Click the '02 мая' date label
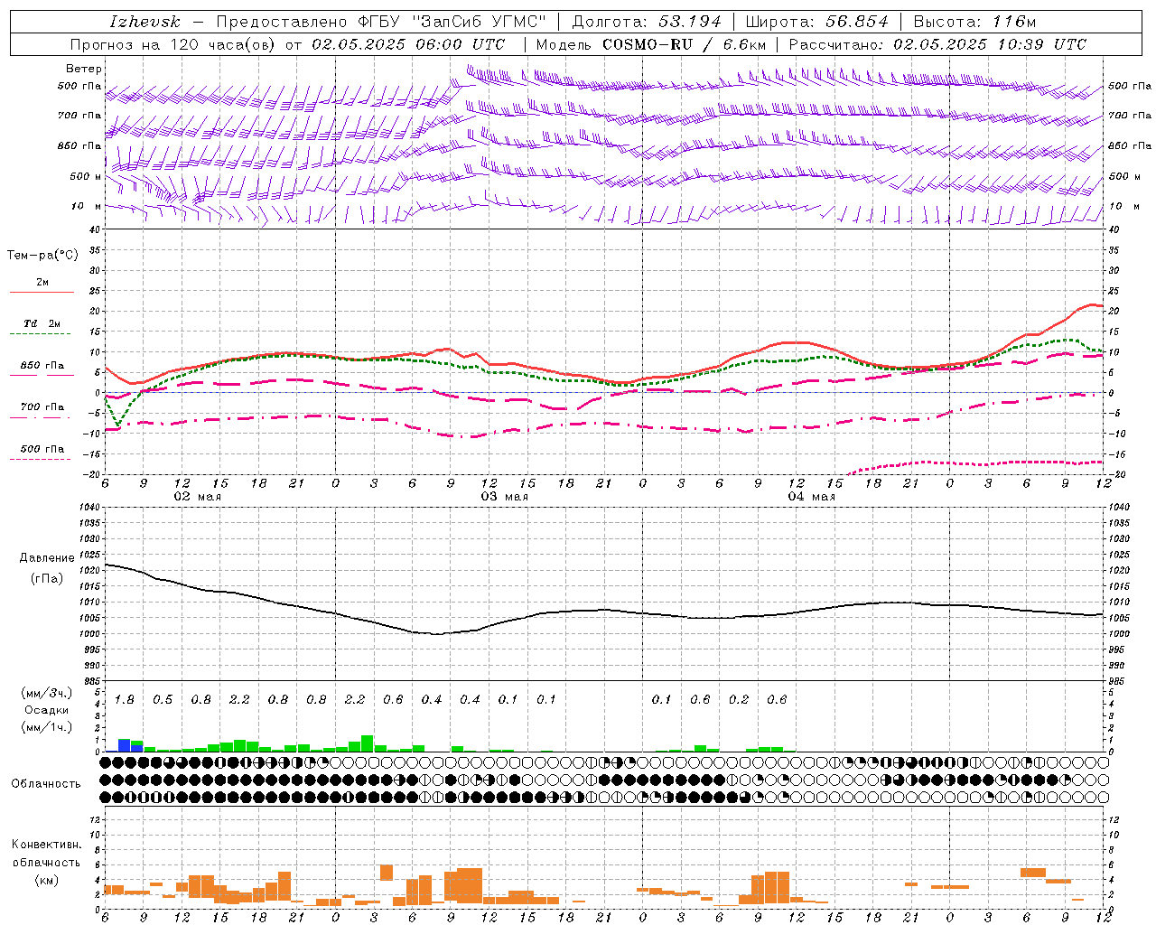The width and height of the screenshot is (1156, 925). pos(198,497)
